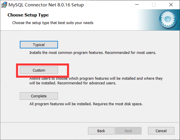Click the installer icon in the title bar
180x140 pixels.
pyautogui.click(x=4, y=5)
